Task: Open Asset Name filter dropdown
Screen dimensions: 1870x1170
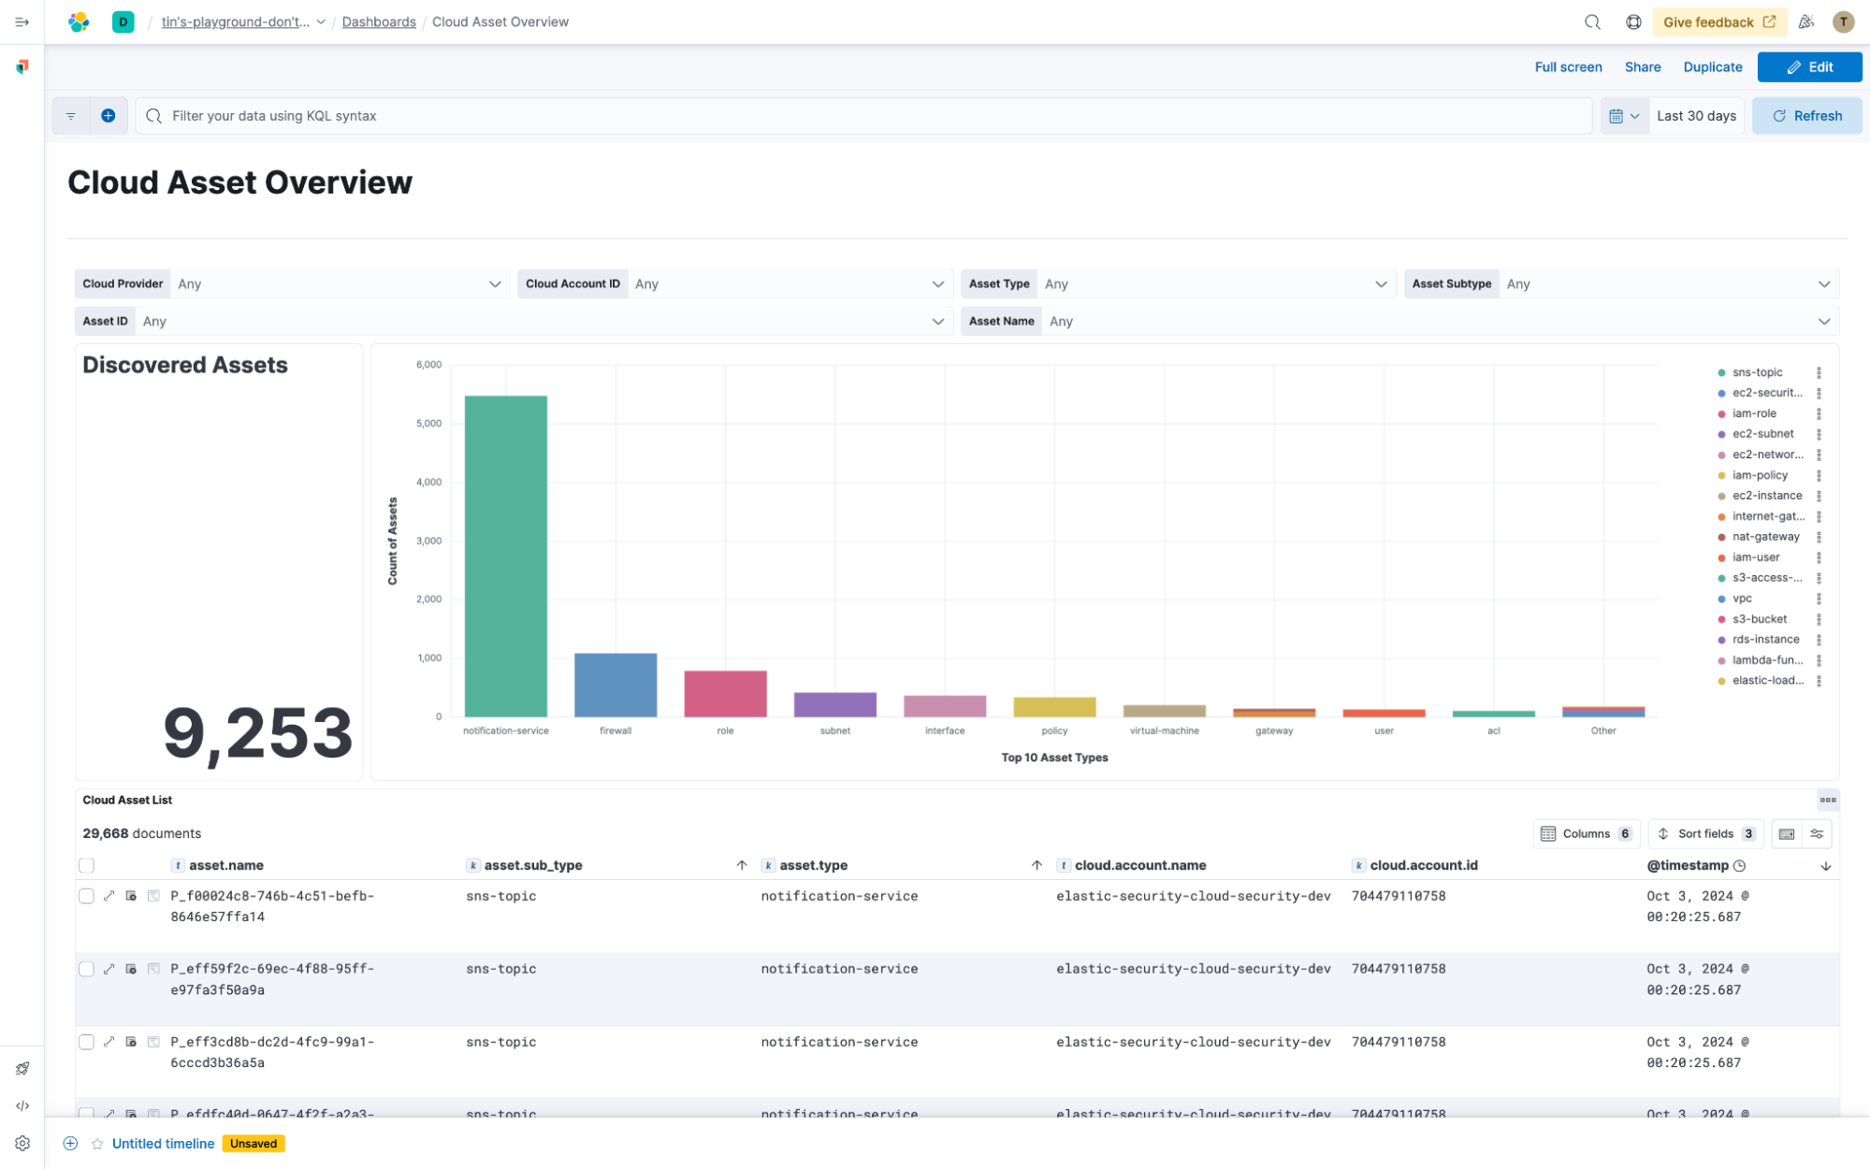Action: tap(1440, 321)
